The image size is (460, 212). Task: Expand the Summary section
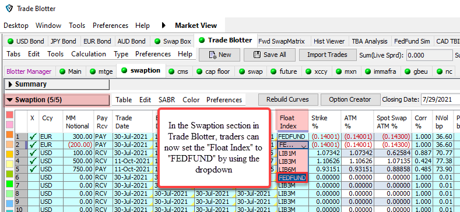[57, 84]
